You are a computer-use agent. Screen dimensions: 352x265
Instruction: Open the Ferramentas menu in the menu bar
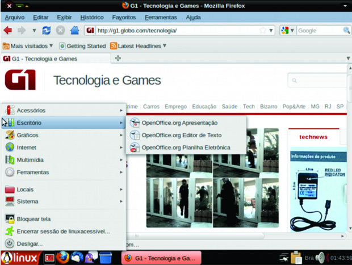pos(161,17)
